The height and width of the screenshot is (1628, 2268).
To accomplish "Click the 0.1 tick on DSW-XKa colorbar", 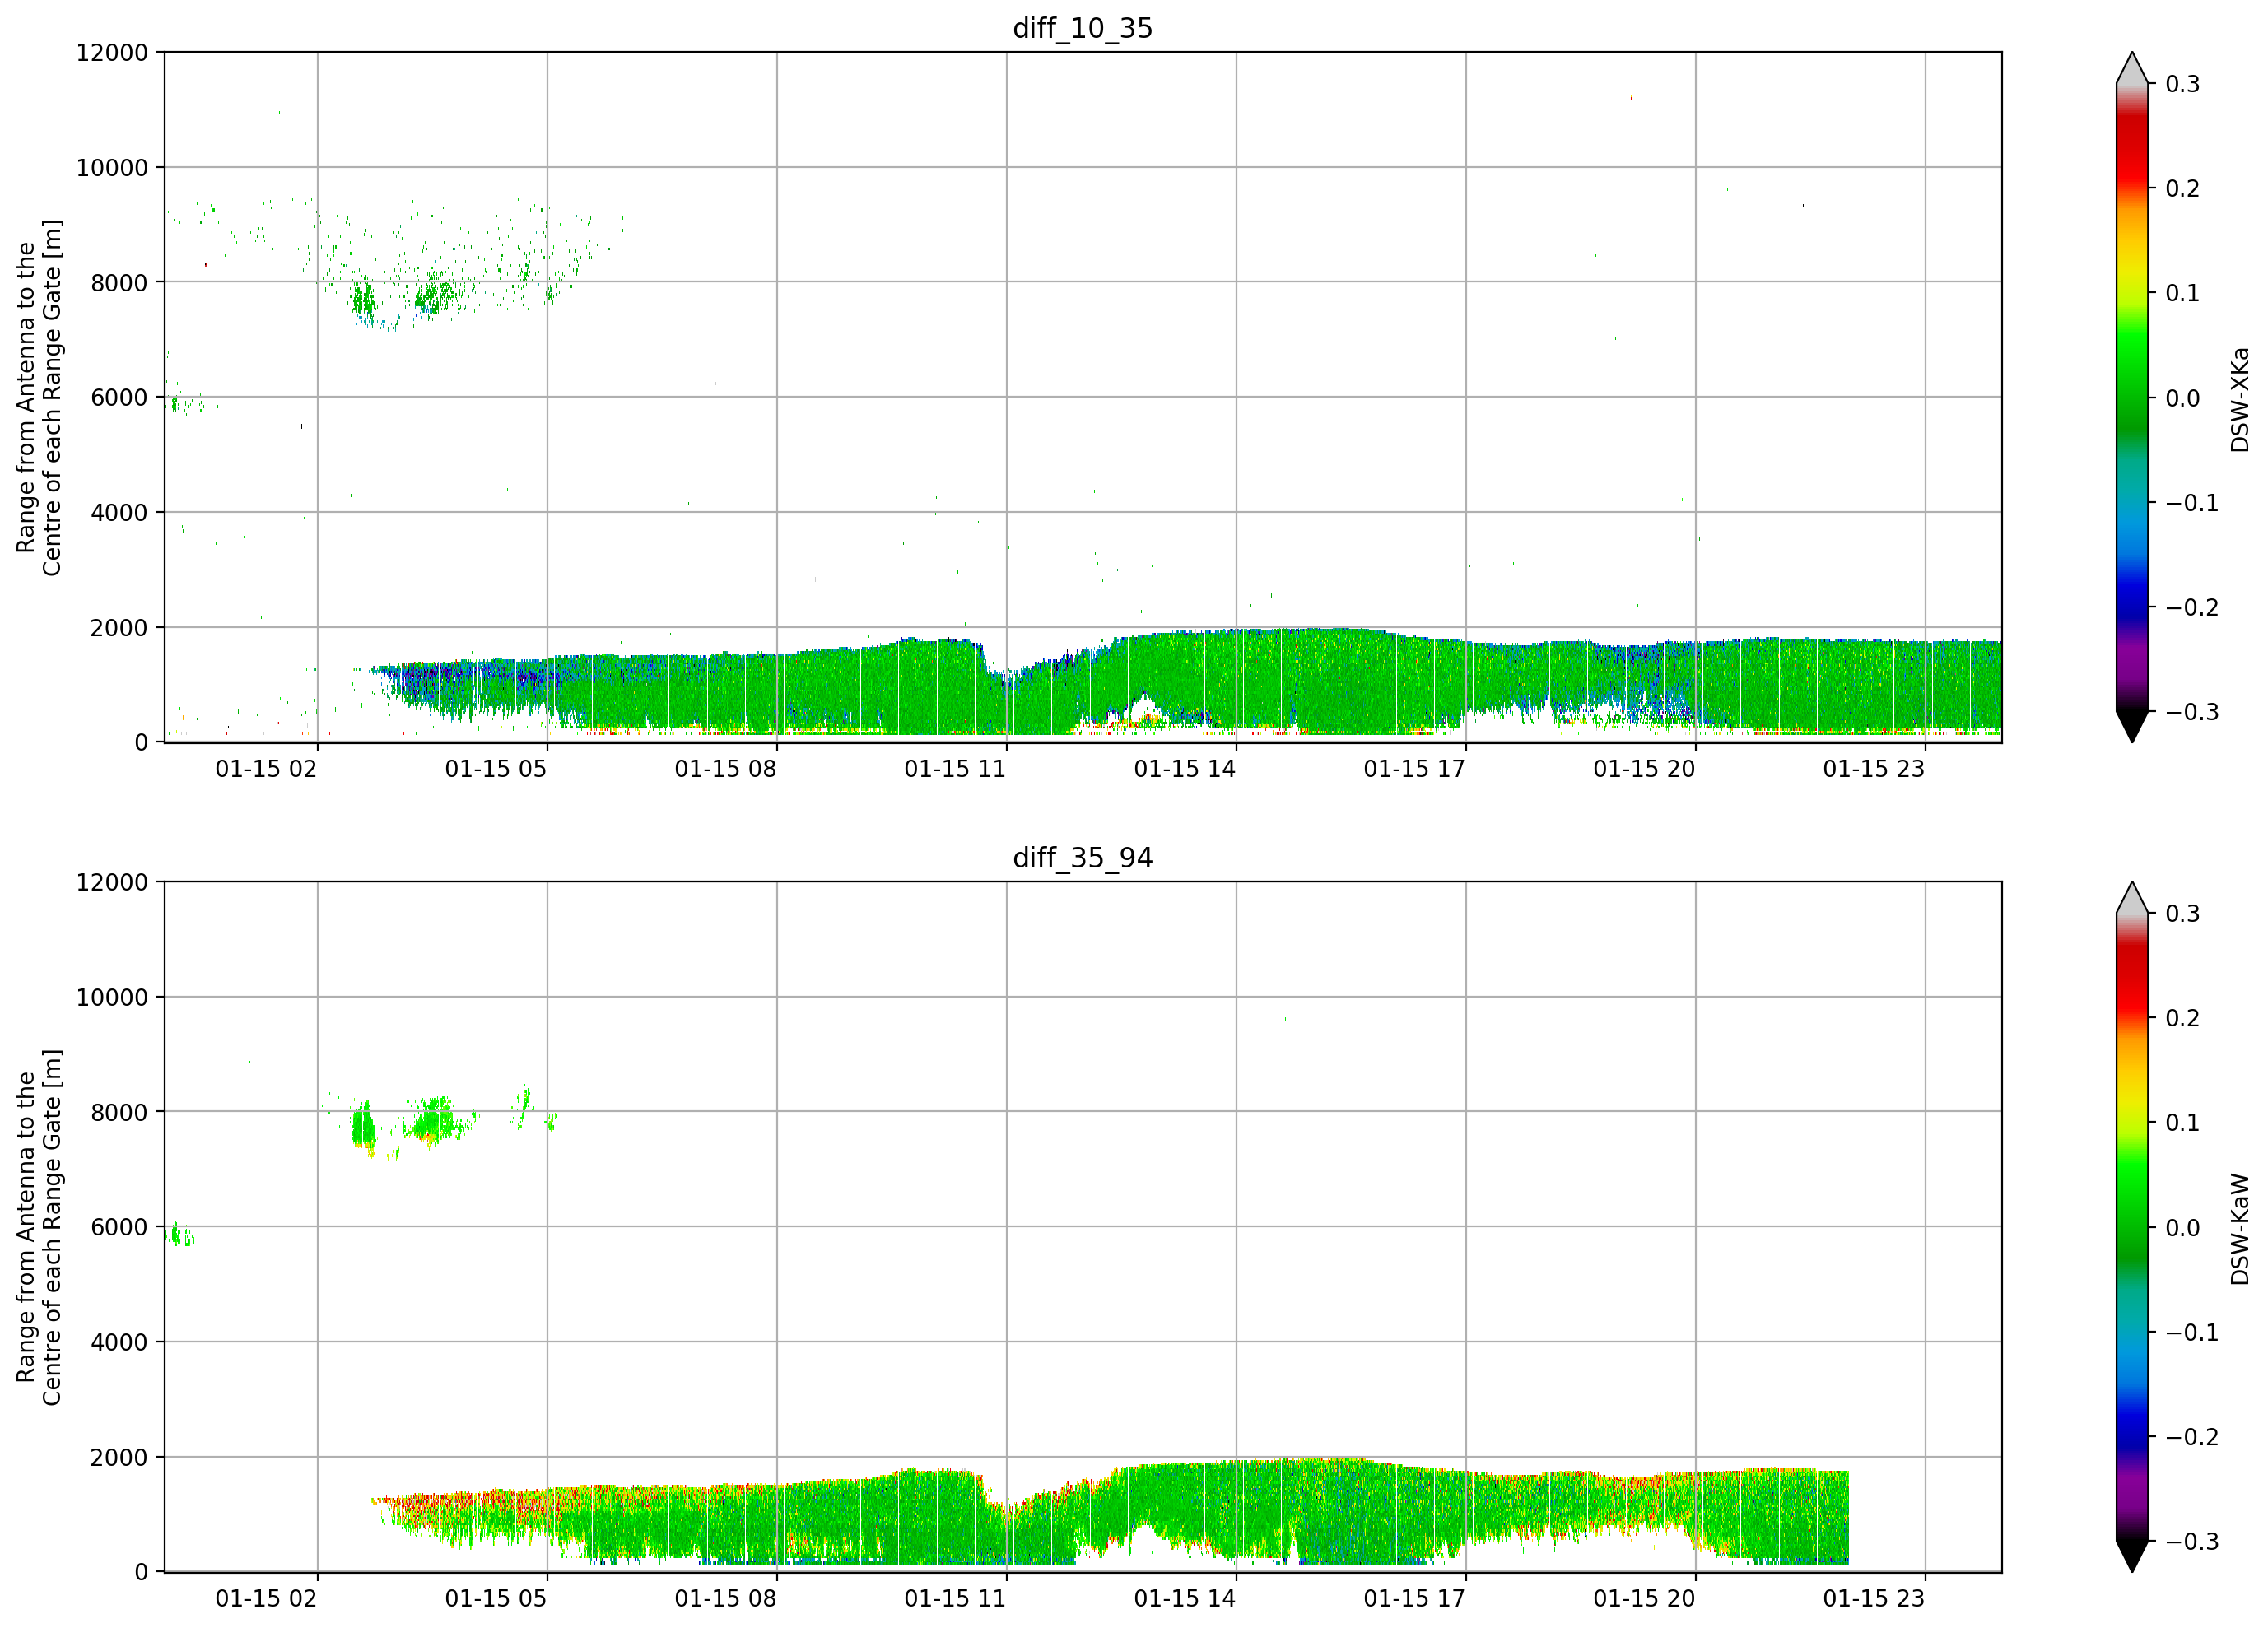I will coord(2182,293).
